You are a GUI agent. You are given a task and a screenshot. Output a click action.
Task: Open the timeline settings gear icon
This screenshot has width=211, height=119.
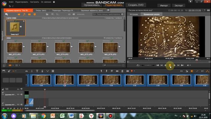click(x=9, y=71)
